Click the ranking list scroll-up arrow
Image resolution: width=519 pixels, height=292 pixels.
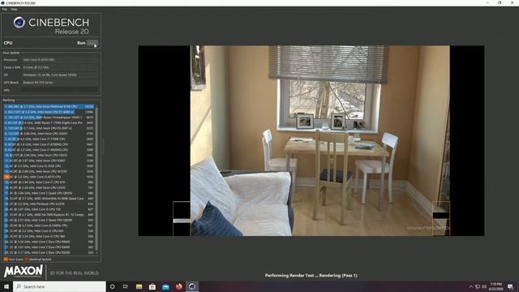pos(97,106)
